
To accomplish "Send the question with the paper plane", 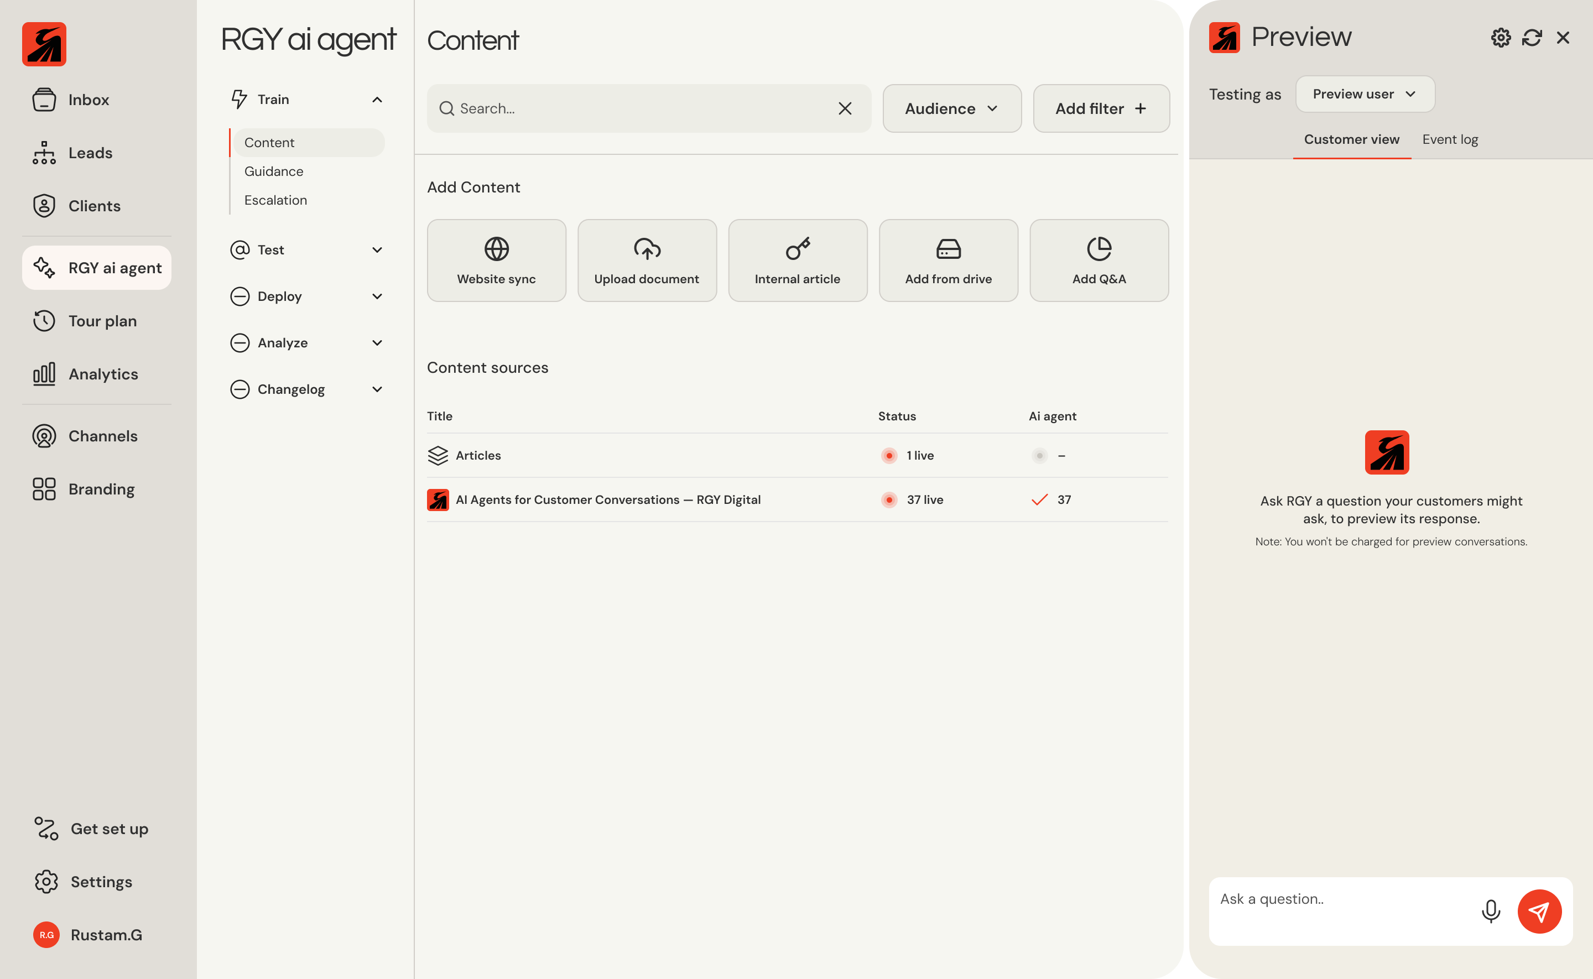I will click(1540, 911).
